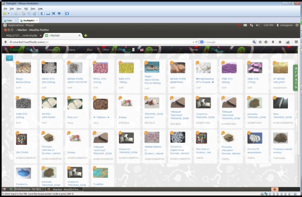Screen dimensions: 302x197
Task: Enter full screen mode via the VMware toolbar icon
Action: 53,14
